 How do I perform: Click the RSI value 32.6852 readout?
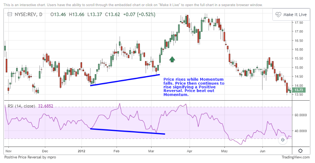(x=46, y=106)
